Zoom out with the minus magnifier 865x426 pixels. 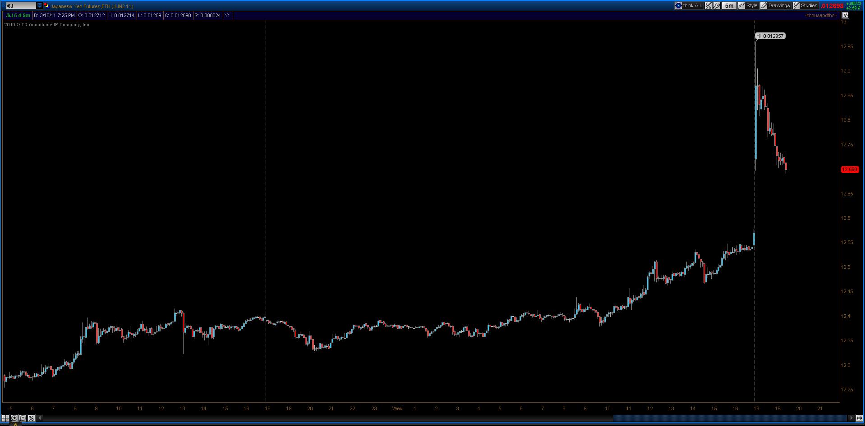[23, 418]
